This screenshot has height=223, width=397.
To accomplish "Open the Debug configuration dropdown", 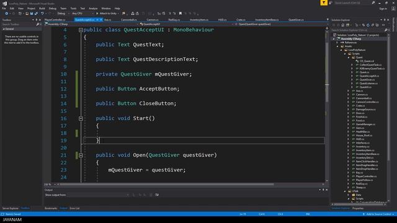I will click(63, 14).
